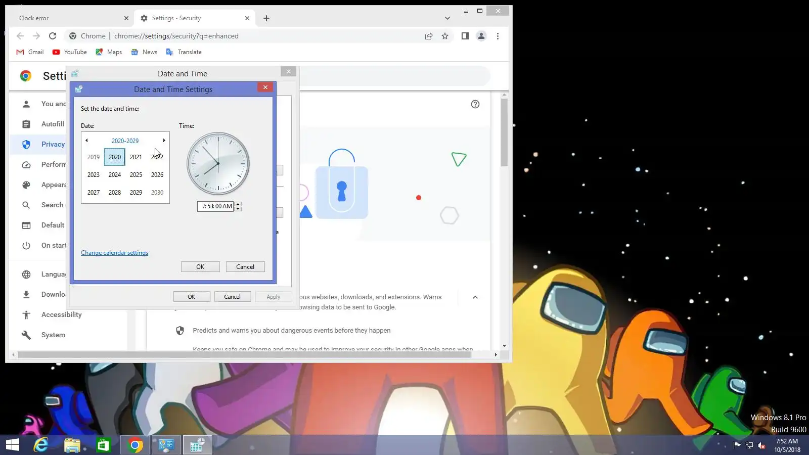Open the tab search dropdown arrow
Image resolution: width=809 pixels, height=455 pixels.
(447, 18)
